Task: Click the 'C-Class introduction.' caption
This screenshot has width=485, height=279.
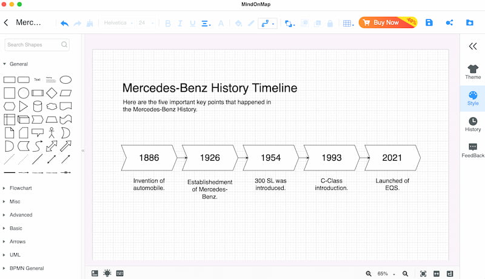Action: [331, 184]
